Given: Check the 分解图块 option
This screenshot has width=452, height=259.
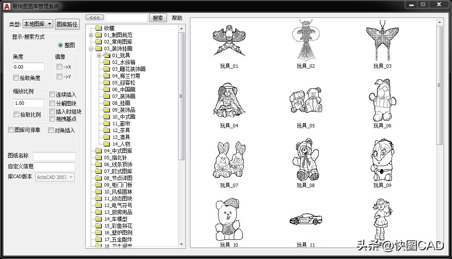Looking at the screenshot, I should tap(52, 103).
